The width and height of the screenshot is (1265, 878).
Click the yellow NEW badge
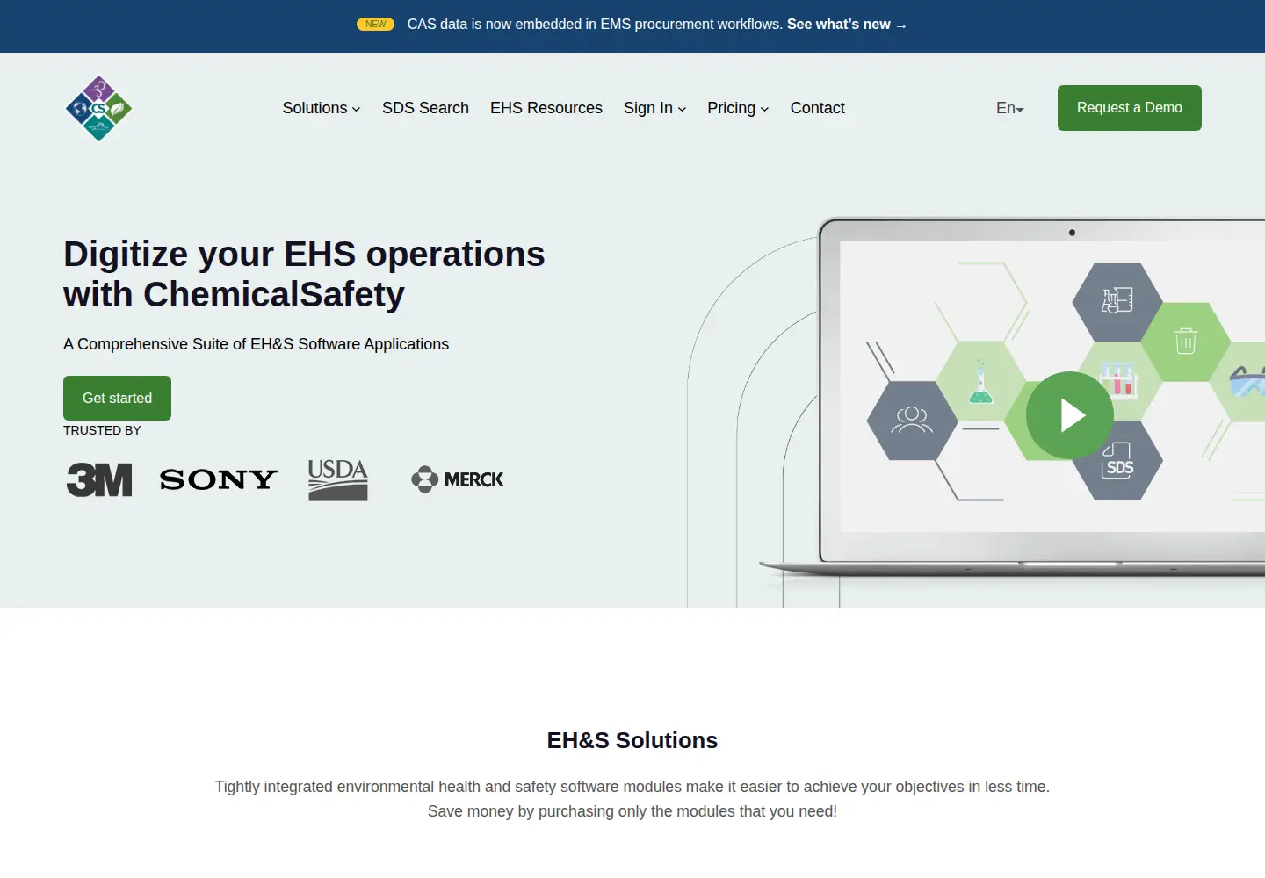375,25
